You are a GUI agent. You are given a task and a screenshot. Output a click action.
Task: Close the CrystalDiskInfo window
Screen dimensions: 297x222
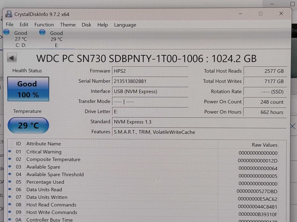[x=281, y=13]
